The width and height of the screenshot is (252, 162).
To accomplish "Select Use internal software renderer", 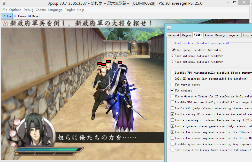I will [174, 56].
